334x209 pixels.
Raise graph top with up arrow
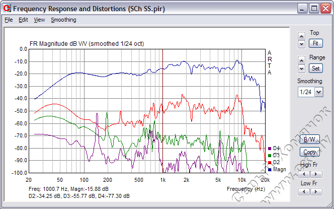tap(301, 36)
